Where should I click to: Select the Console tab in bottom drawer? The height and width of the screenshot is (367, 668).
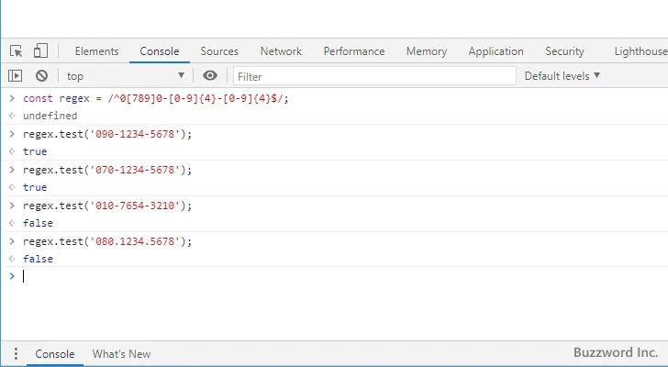54,354
